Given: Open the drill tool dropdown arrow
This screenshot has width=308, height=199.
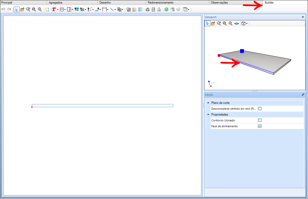Looking at the screenshot, I should pyautogui.click(x=58, y=10).
